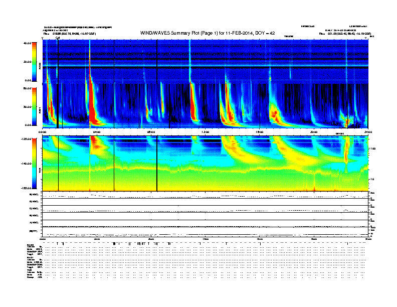Screen dimensions: 397x307
Task: Click the RAD2 heading in status table
Action: (30, 245)
